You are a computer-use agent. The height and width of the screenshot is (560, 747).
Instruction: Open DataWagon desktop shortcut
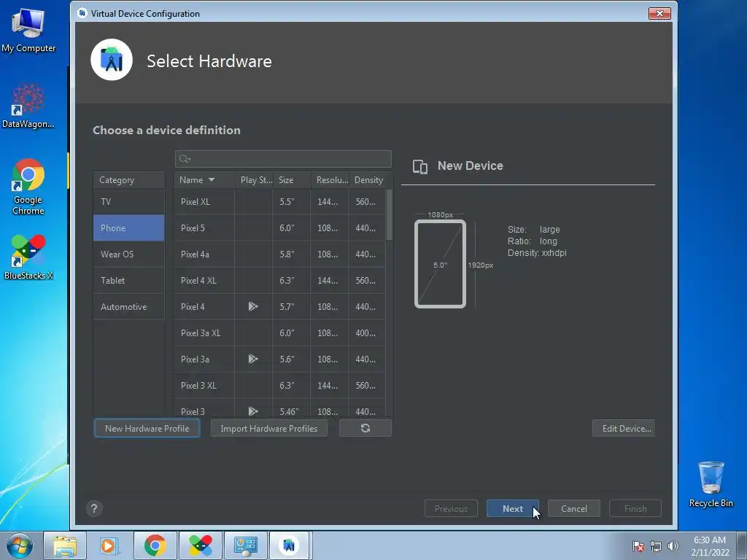(28, 106)
